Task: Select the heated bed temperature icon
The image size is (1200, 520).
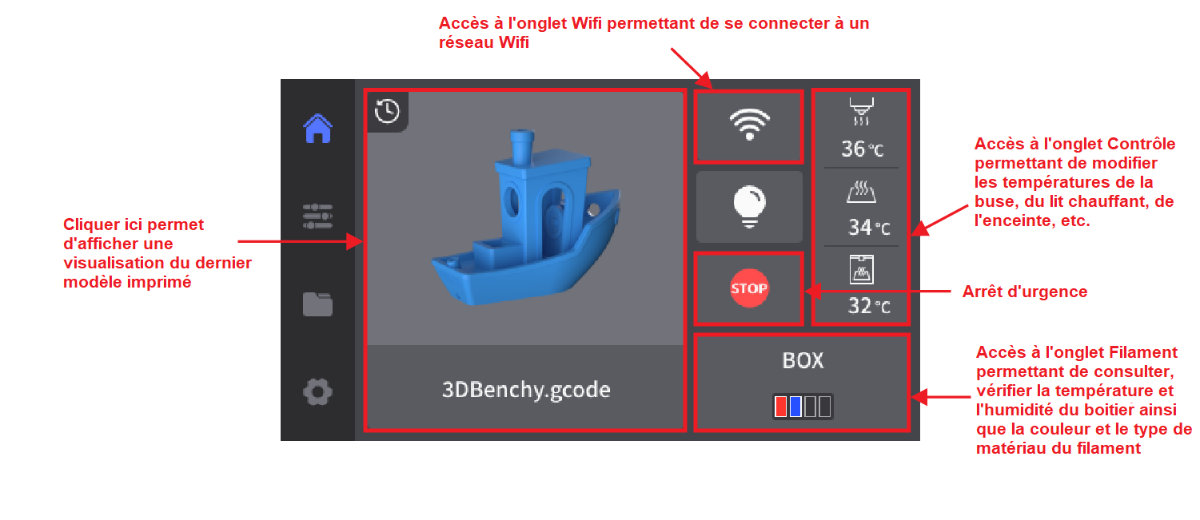Action: tap(861, 193)
